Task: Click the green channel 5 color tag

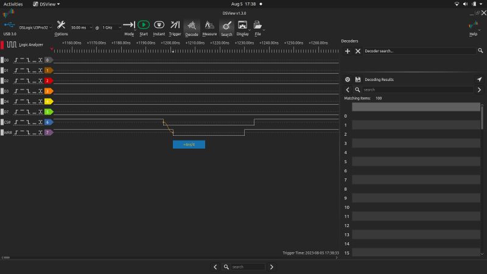Action: [49, 111]
